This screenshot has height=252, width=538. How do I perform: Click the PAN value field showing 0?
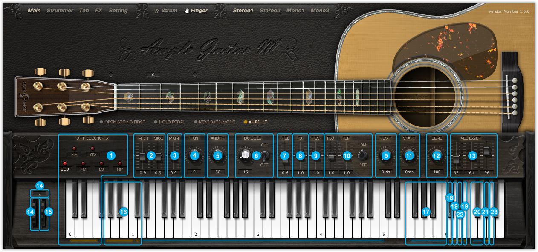coord(195,172)
